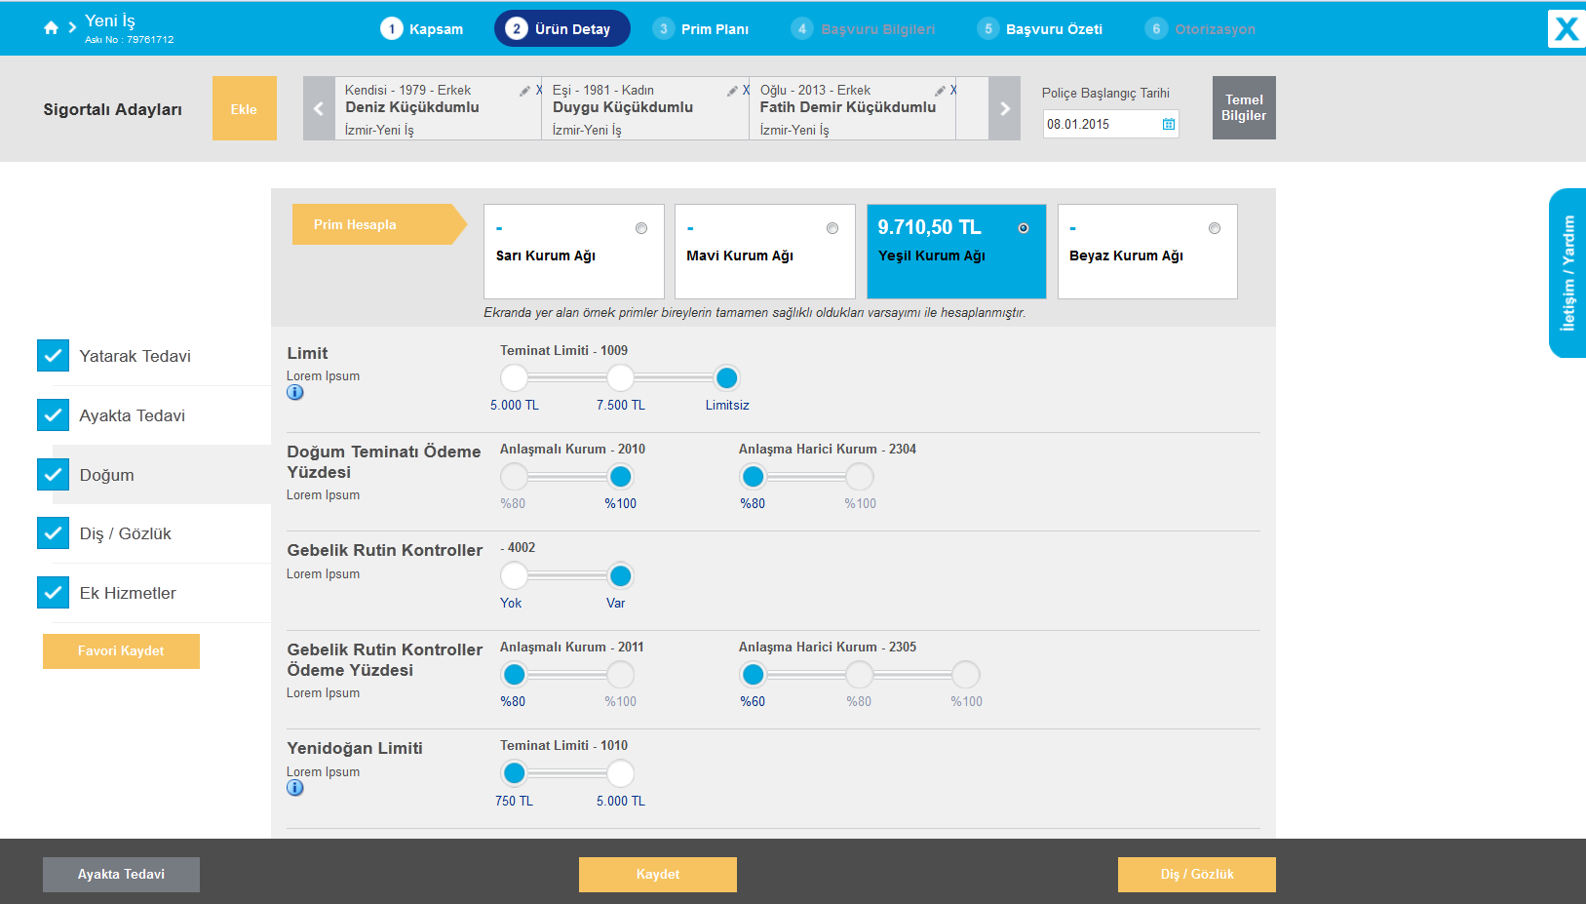Screen dimensions: 1586x904
Task: Open step 2 Ürün Detay
Action: click(562, 29)
